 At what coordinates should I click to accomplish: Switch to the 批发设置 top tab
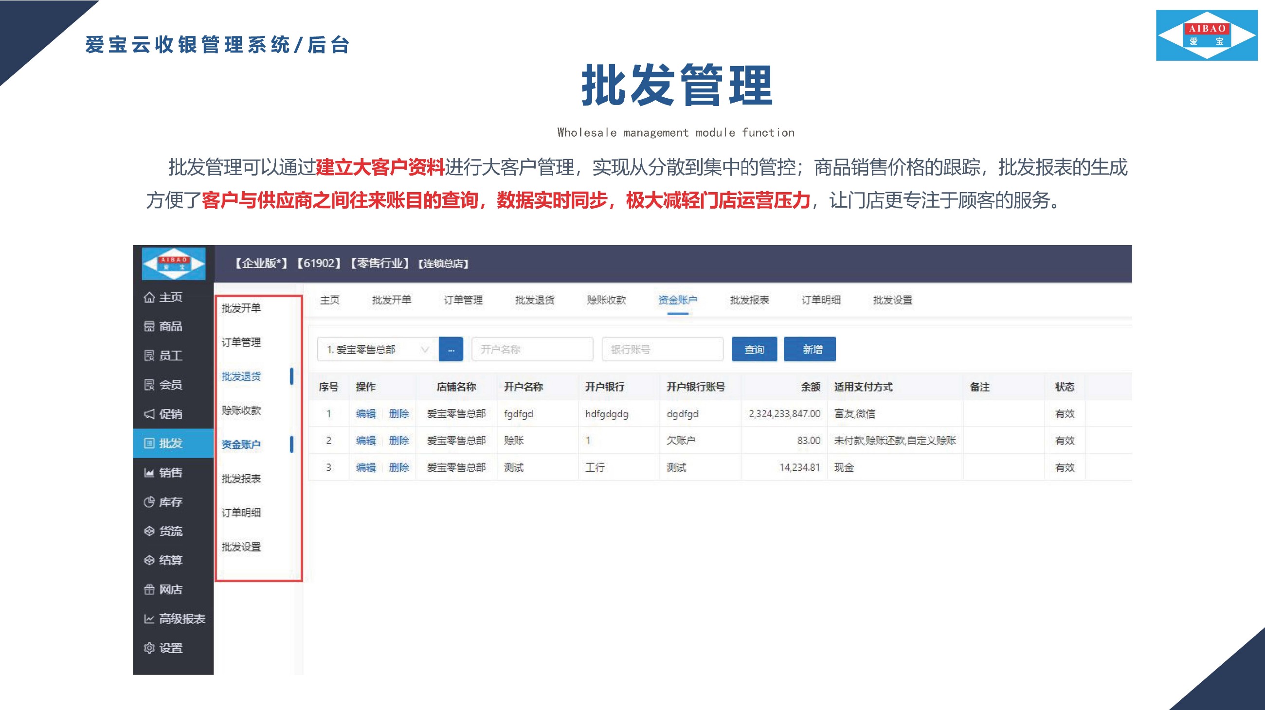click(x=893, y=300)
